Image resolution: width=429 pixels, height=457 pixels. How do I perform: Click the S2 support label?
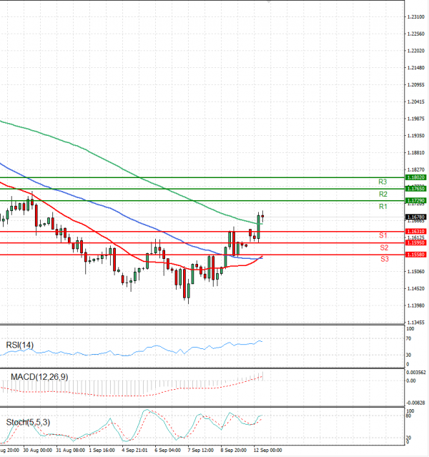point(384,247)
